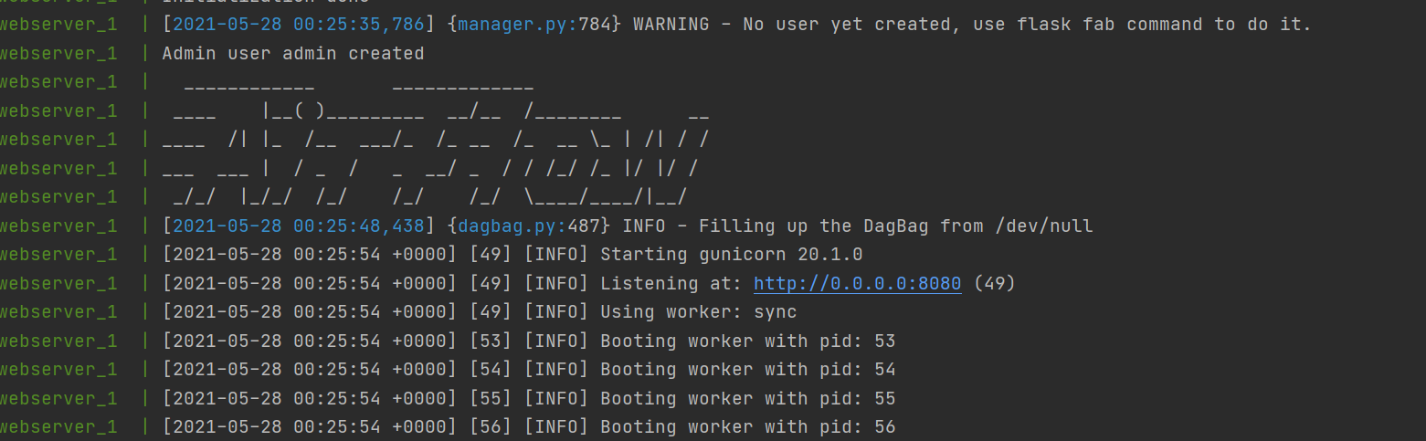
Task: Click the INFO level word in the dagbag.py line
Action: [x=644, y=226]
